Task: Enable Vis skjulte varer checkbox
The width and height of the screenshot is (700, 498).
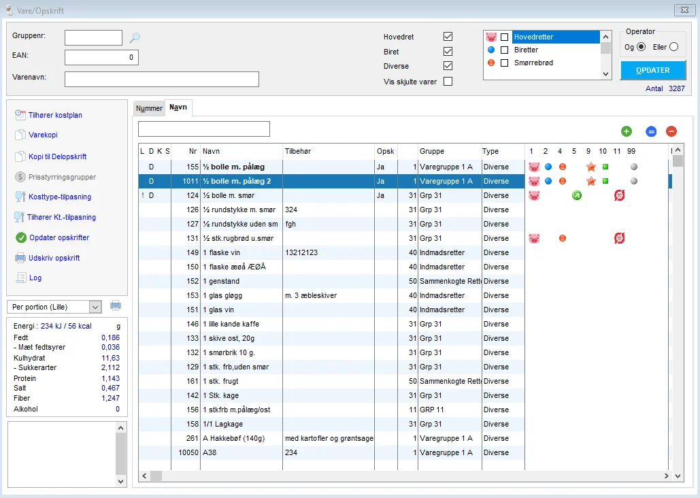Action: tap(448, 82)
